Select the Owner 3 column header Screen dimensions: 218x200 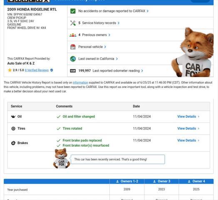coord(161,181)
